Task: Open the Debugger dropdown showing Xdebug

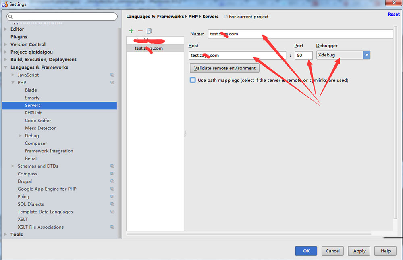Action: (366, 55)
